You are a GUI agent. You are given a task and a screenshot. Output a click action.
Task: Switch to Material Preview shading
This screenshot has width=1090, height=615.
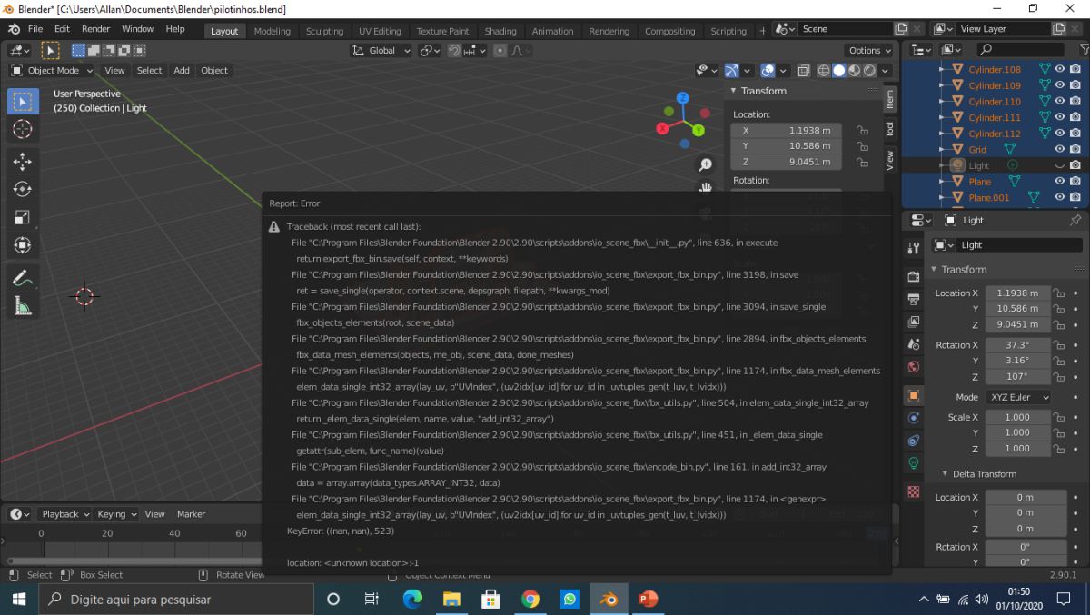[855, 70]
